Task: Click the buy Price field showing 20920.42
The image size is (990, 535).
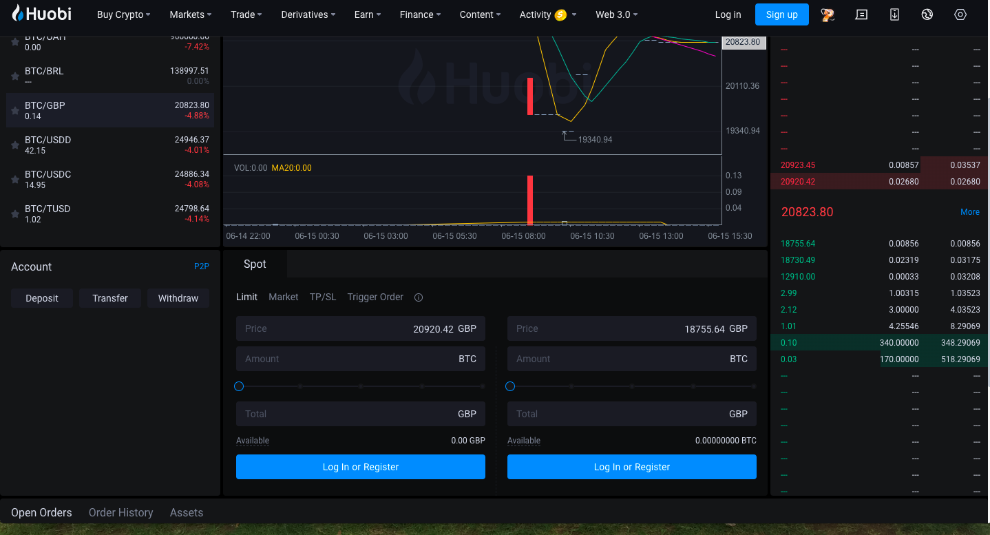Action: pos(361,328)
